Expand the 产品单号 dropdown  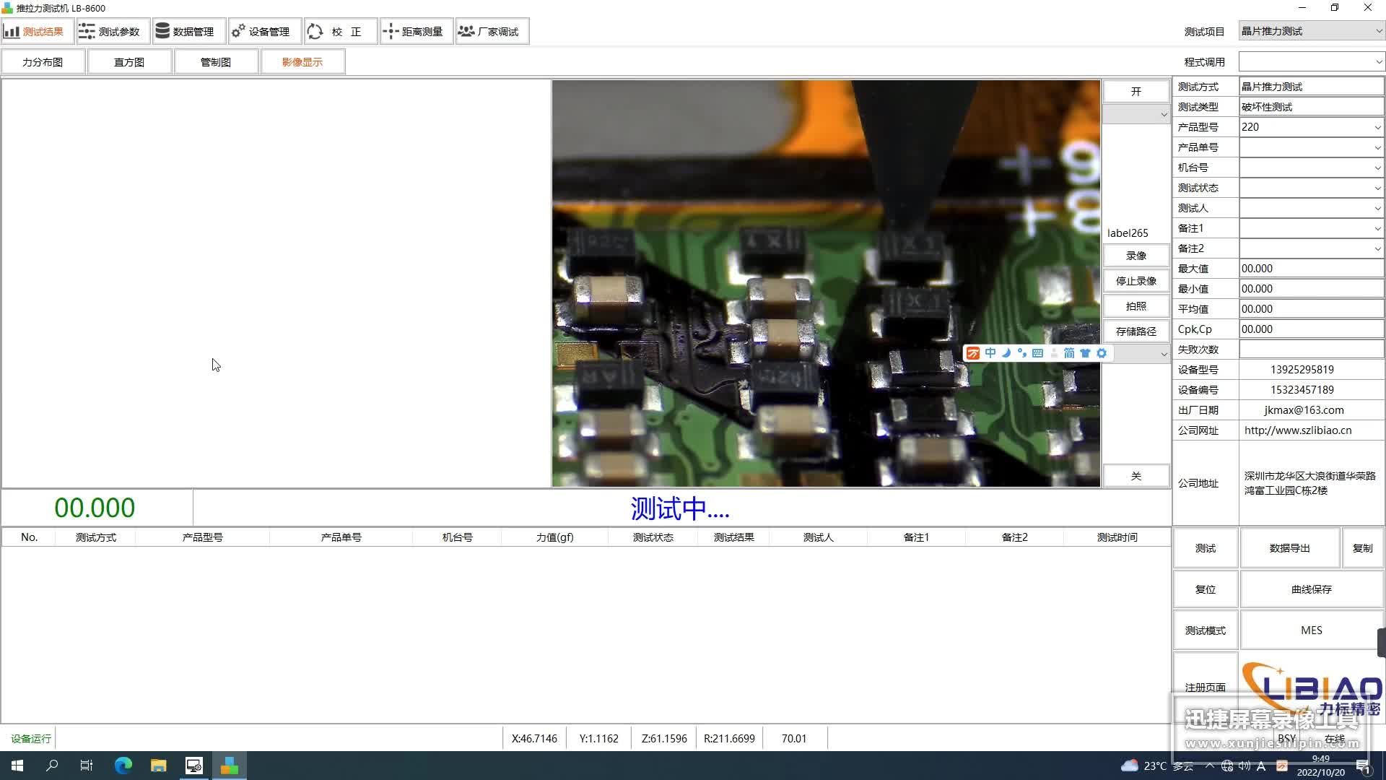coord(1377,147)
